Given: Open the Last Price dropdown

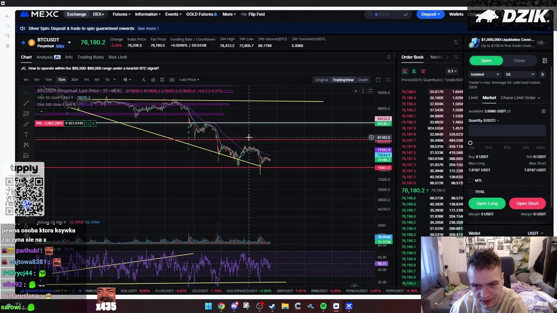Looking at the screenshot, I should (x=189, y=80).
